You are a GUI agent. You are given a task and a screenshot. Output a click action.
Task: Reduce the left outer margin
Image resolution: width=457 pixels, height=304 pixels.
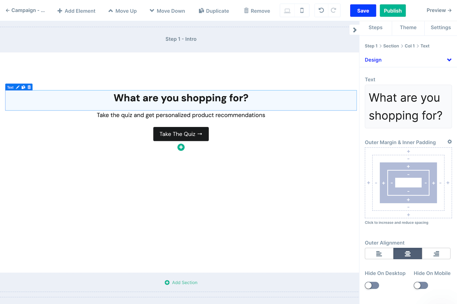pyautogui.click(x=376, y=183)
